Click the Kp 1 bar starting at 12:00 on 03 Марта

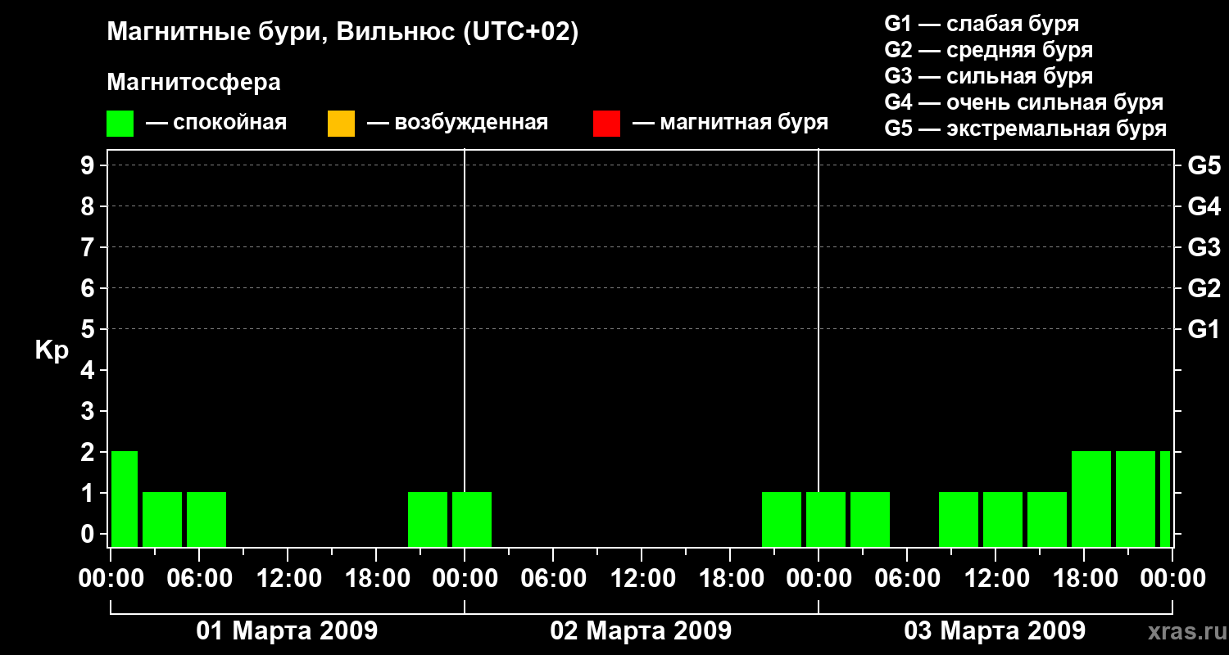click(x=1003, y=519)
